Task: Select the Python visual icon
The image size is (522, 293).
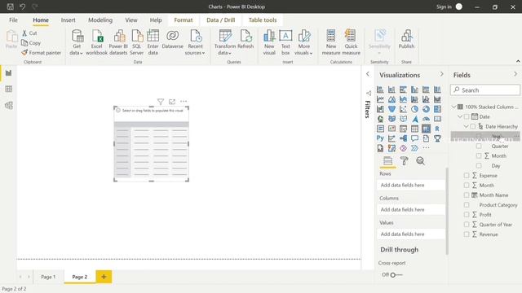Action: [380, 138]
